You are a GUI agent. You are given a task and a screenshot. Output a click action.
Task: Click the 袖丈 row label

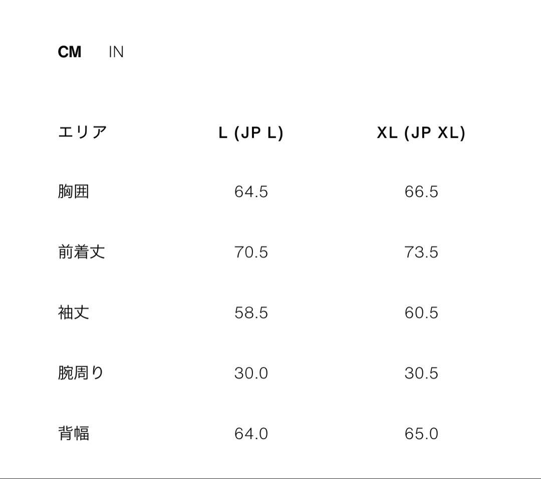tap(74, 313)
